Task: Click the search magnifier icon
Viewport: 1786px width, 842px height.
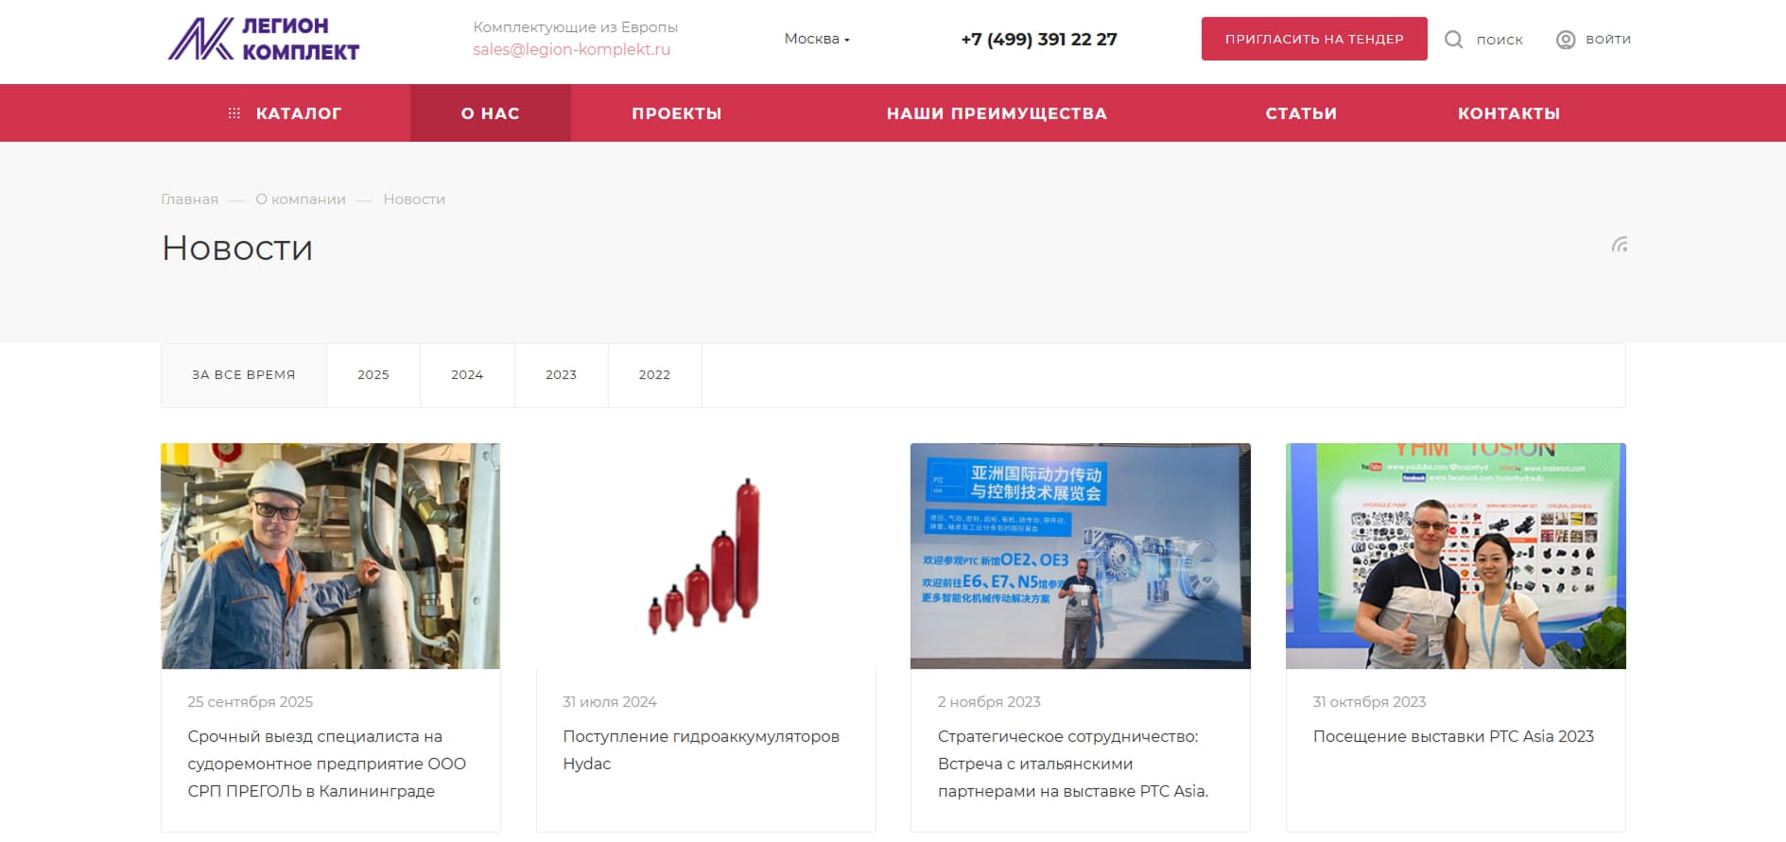Action: [x=1453, y=40]
